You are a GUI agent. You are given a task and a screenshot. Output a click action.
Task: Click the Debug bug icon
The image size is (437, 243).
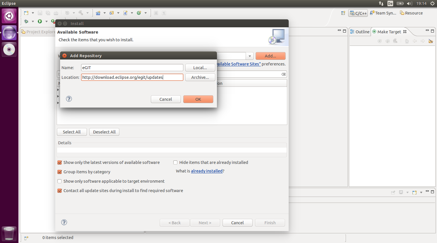pyautogui.click(x=26, y=21)
